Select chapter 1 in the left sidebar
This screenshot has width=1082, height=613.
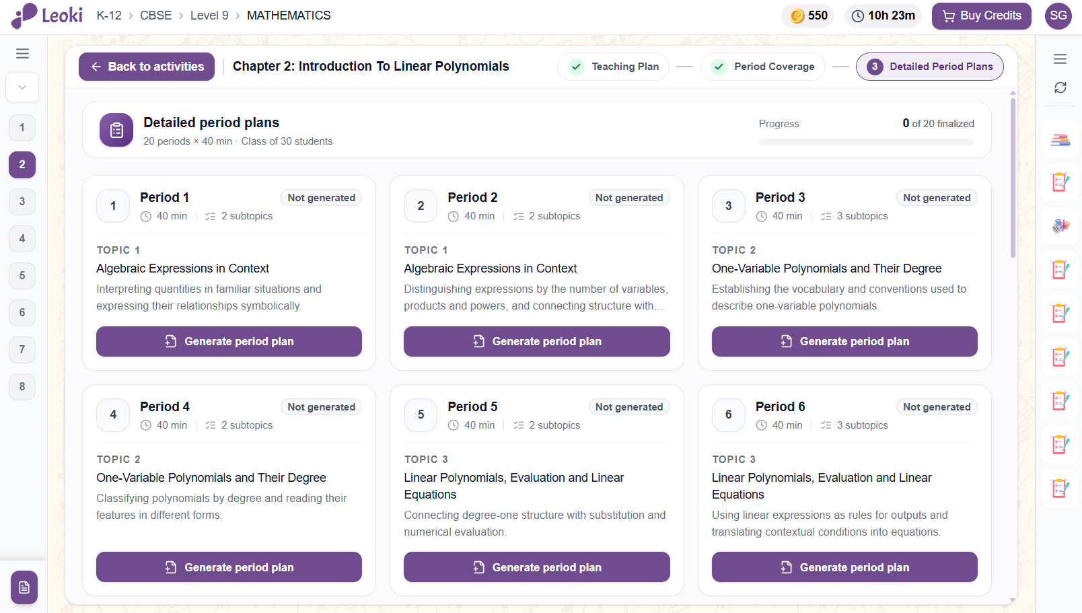pos(22,128)
